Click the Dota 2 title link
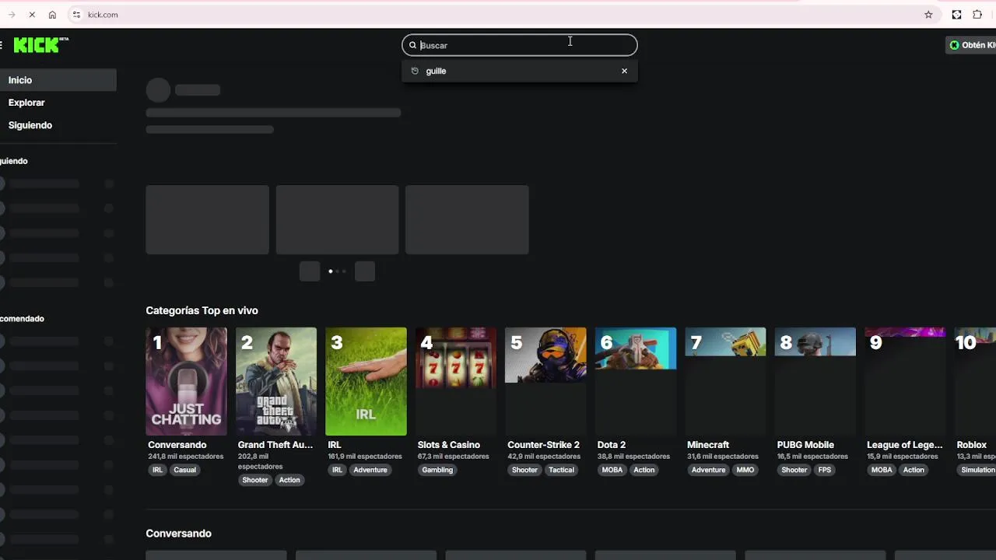This screenshot has height=560, width=996. [612, 445]
